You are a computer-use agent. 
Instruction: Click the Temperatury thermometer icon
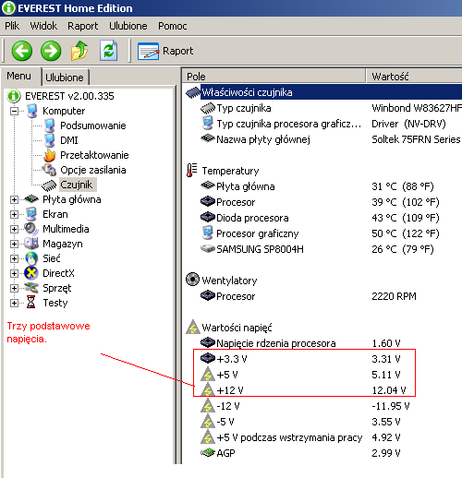click(x=192, y=171)
